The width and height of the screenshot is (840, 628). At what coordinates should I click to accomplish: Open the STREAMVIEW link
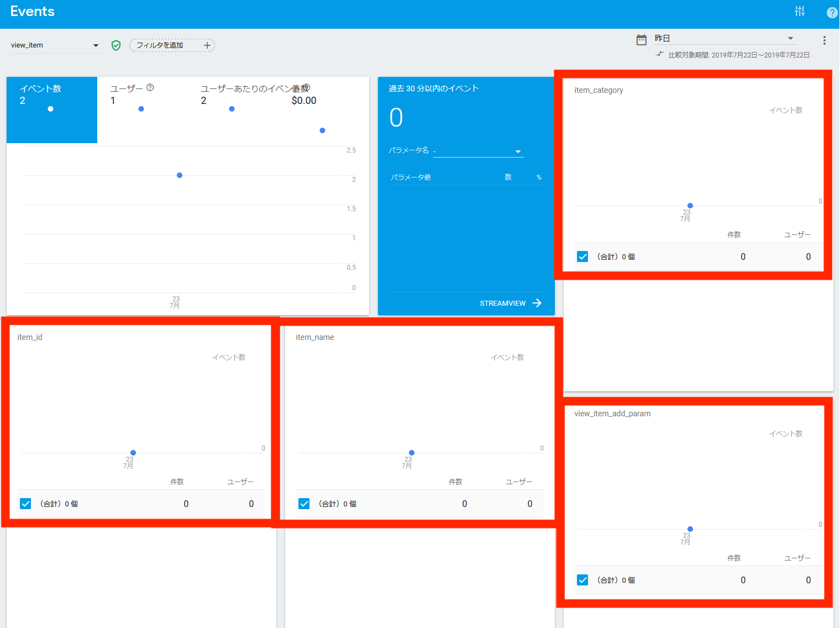502,303
